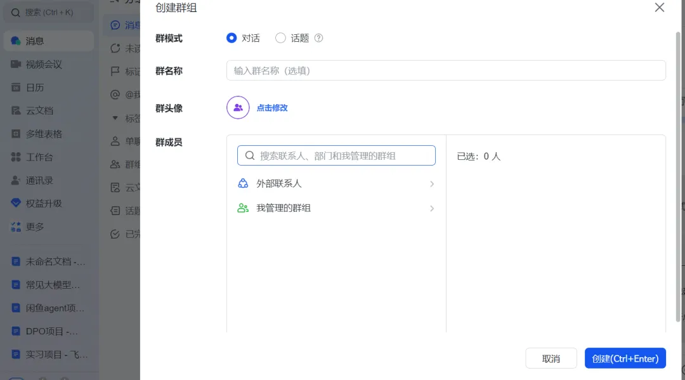Open 通讯录 contacts in the sidebar
685x380 pixels.
click(x=39, y=180)
